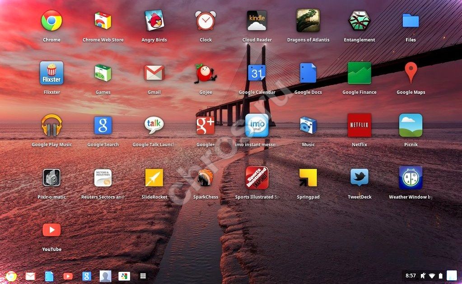Image resolution: width=462 pixels, height=284 pixels.
Task: Open Dragons of Atlantis game
Action: click(308, 21)
